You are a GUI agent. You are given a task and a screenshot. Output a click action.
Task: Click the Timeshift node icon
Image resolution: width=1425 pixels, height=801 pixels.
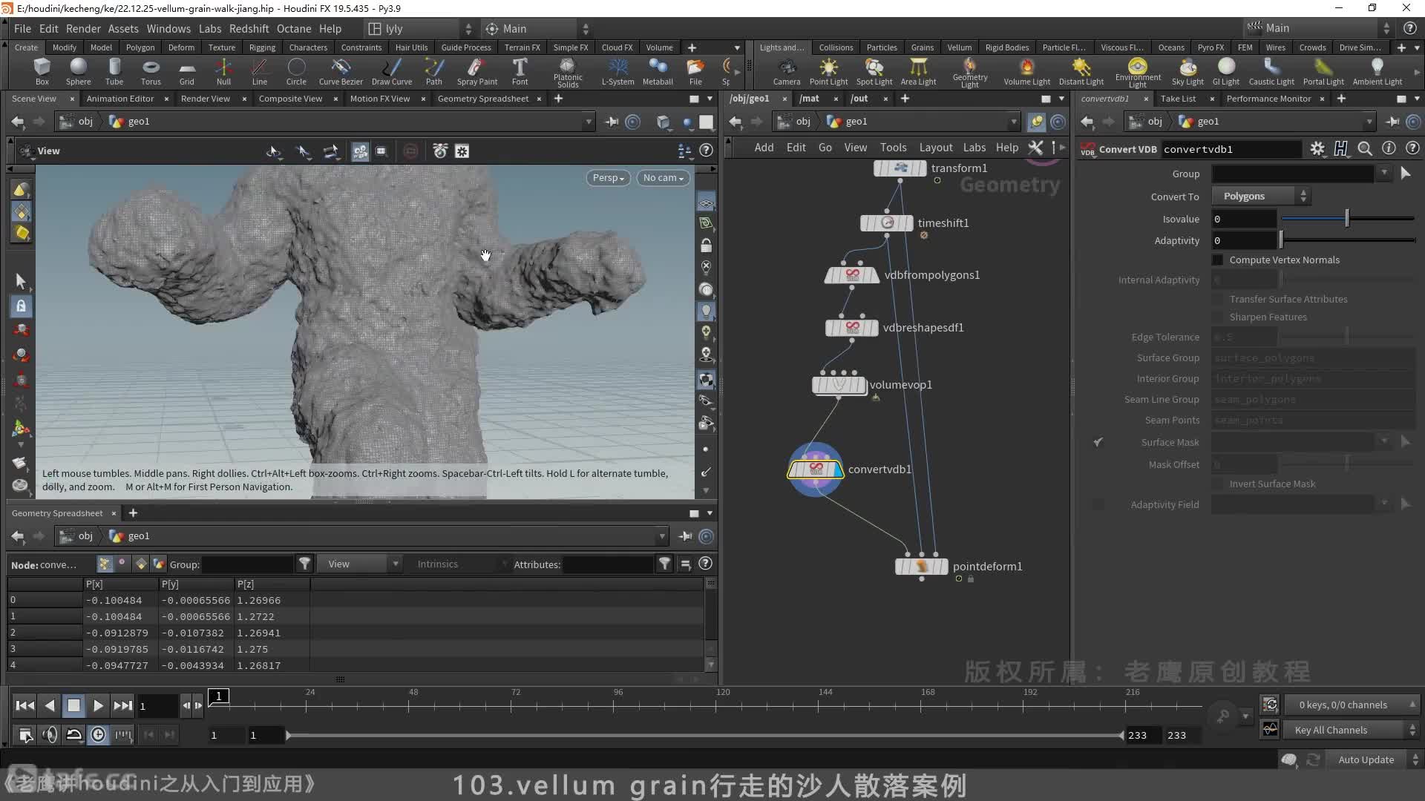click(885, 223)
